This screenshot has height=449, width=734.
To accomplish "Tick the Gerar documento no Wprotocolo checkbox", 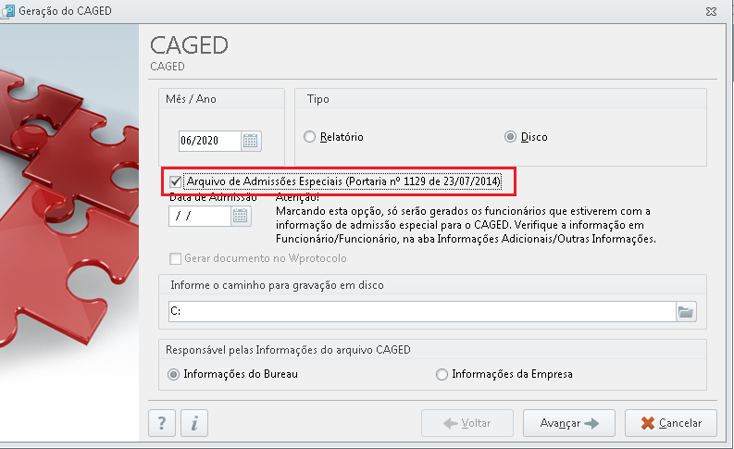I will coord(176,258).
